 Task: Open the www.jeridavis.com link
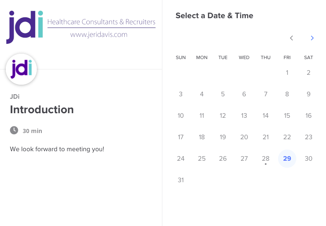99,35
